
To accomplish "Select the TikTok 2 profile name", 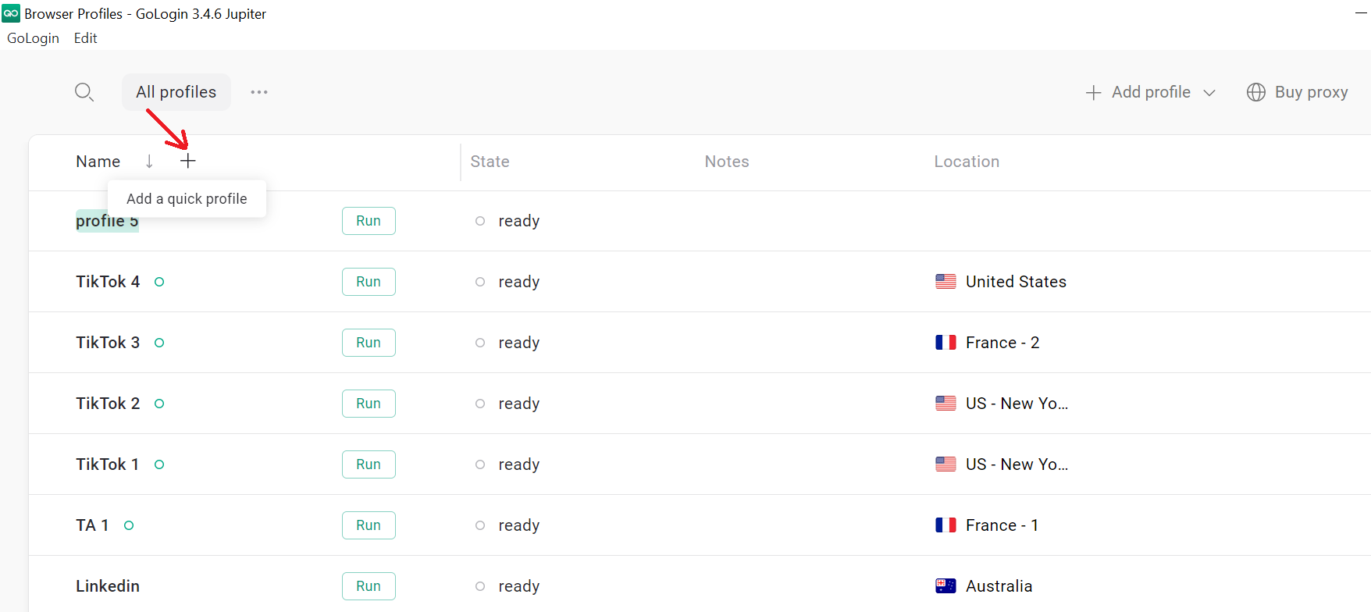I will (x=108, y=404).
